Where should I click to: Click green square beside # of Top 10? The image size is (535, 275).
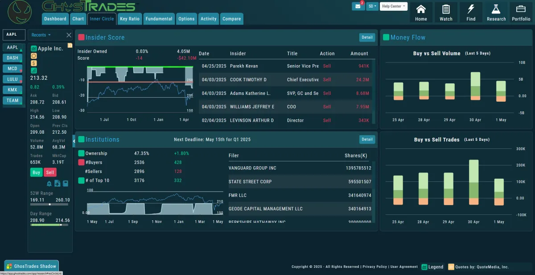[x=81, y=181]
